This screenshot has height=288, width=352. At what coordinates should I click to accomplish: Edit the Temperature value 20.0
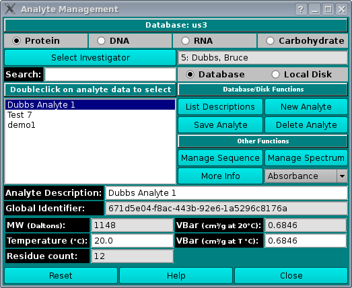point(132,241)
